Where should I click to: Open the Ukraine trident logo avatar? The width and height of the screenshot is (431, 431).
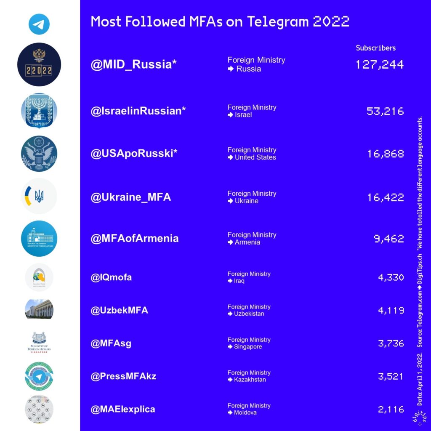(x=39, y=196)
